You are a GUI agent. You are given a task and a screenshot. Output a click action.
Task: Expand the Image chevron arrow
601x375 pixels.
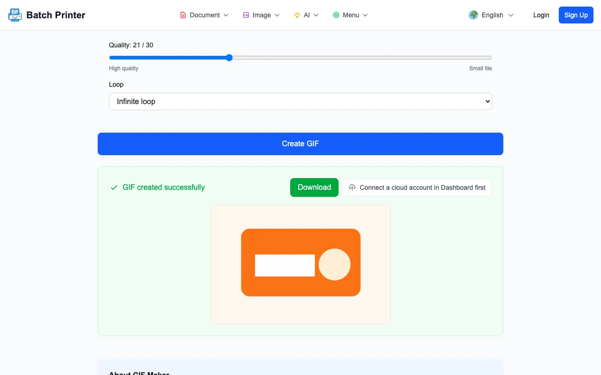[x=277, y=15]
